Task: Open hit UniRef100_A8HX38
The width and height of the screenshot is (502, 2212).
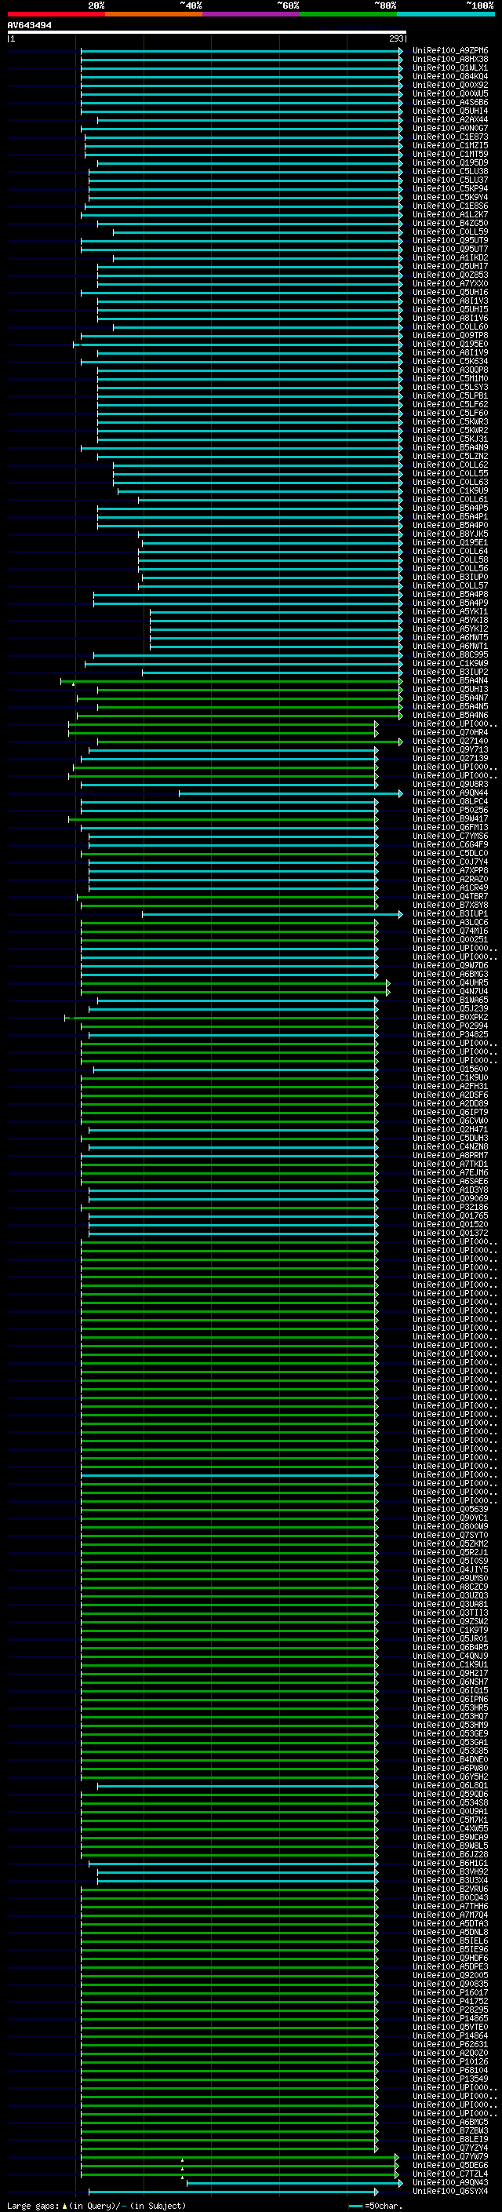Action: [x=449, y=60]
